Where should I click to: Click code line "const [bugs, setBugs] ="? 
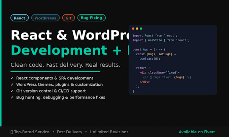click(156, 54)
